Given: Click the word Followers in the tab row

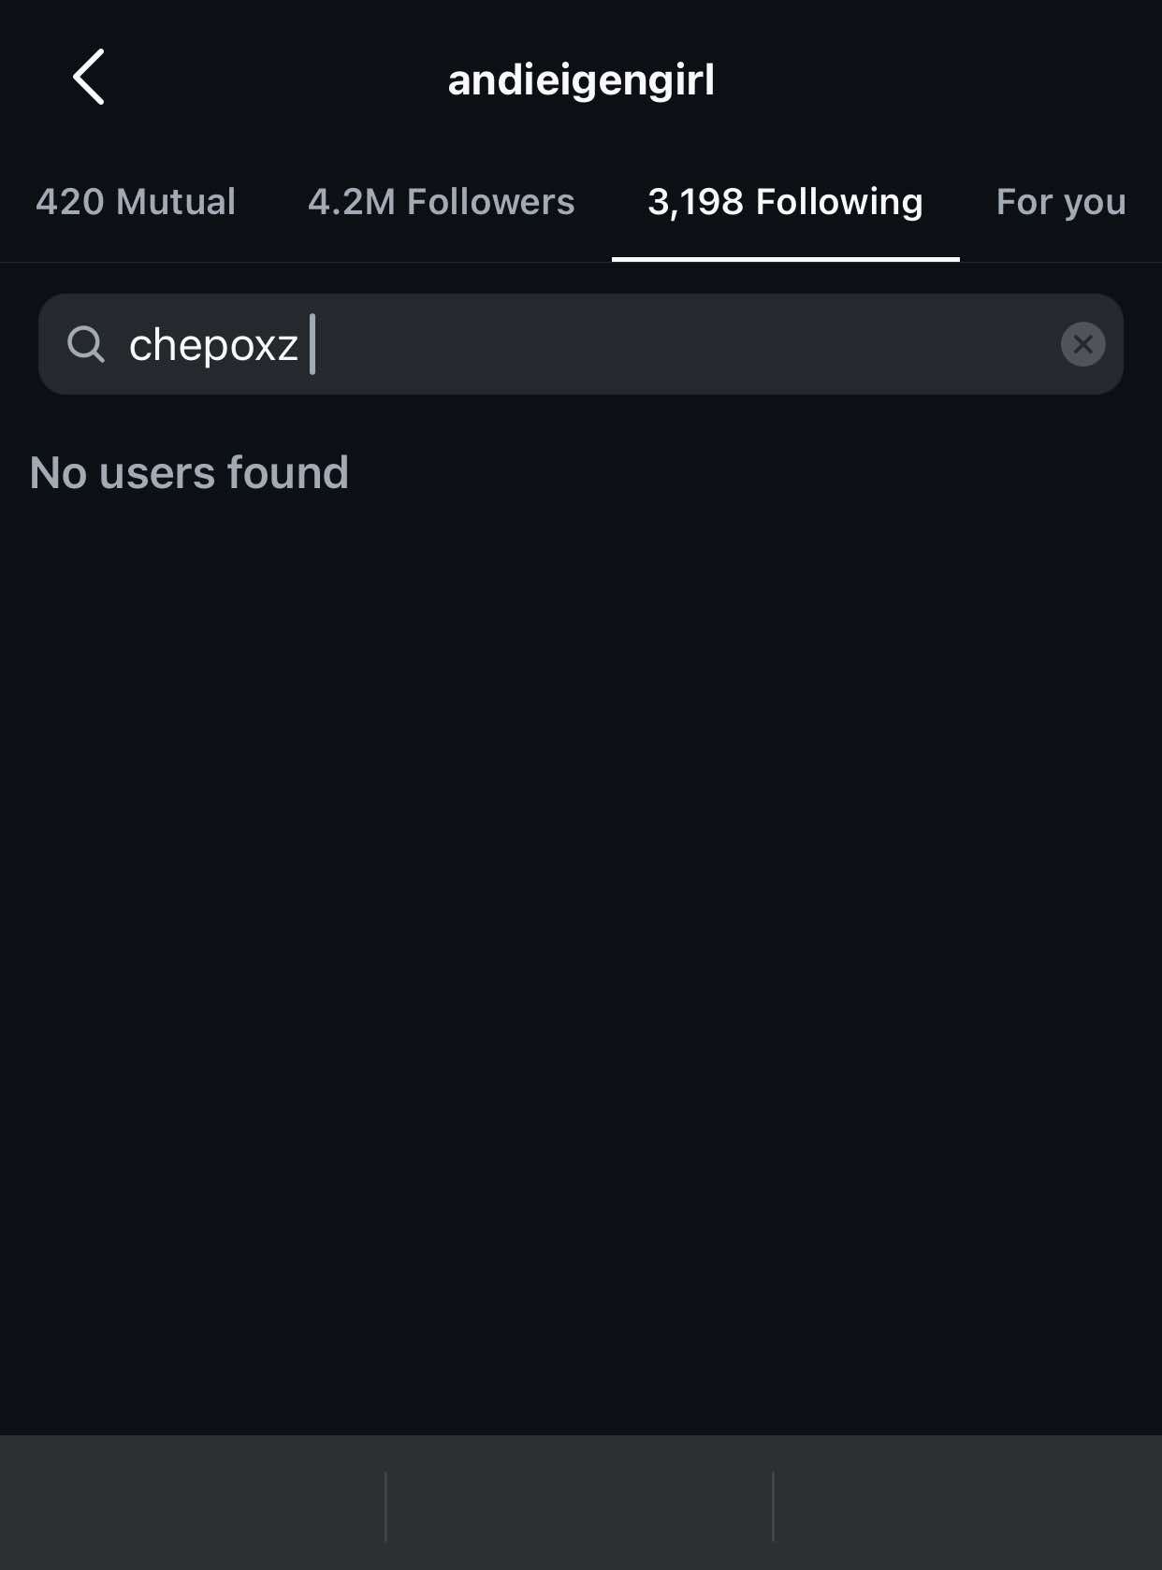Looking at the screenshot, I should 491,202.
